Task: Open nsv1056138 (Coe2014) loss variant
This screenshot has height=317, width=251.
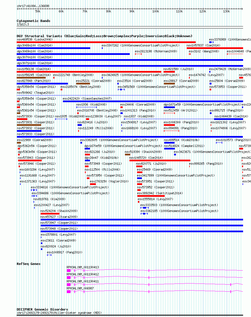Action: [89, 72]
